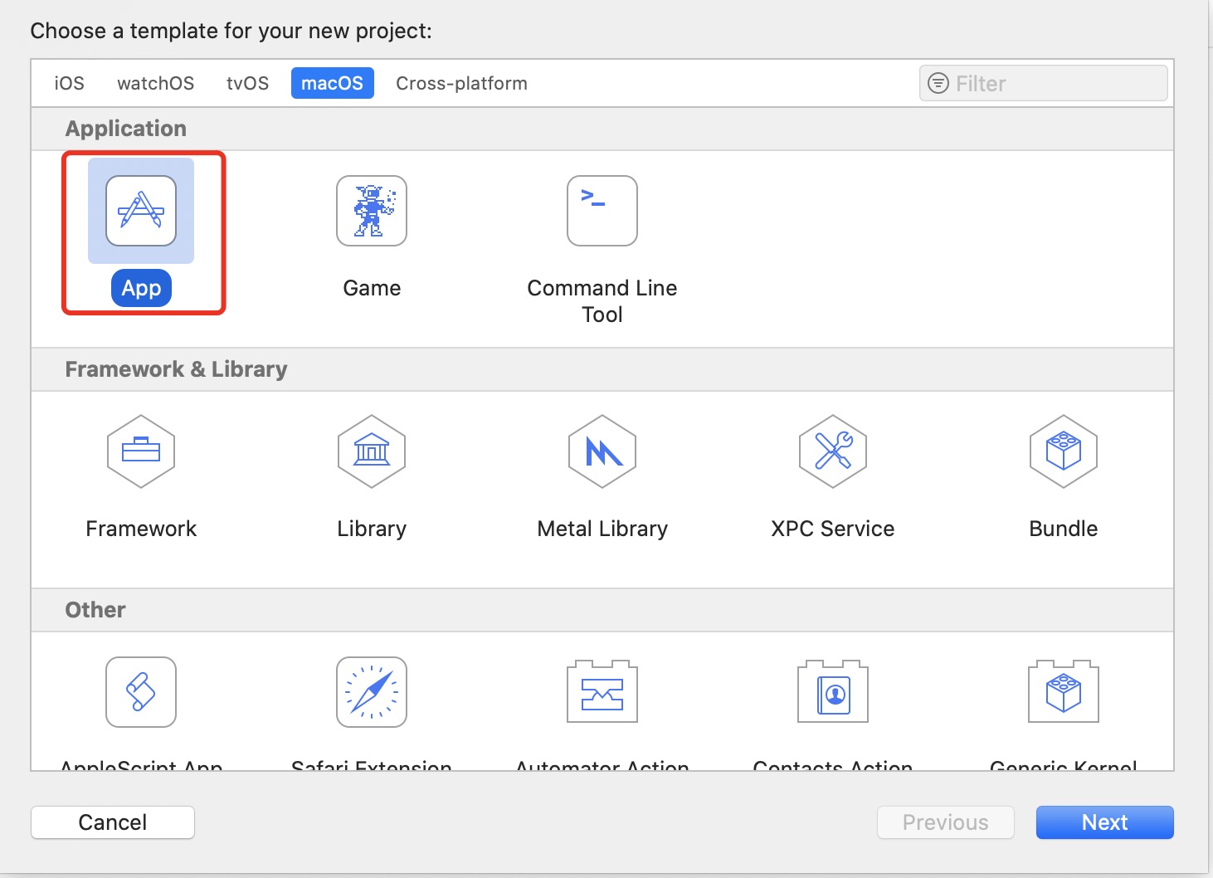The image size is (1213, 878).
Task: Click the Next button
Action: (1105, 822)
